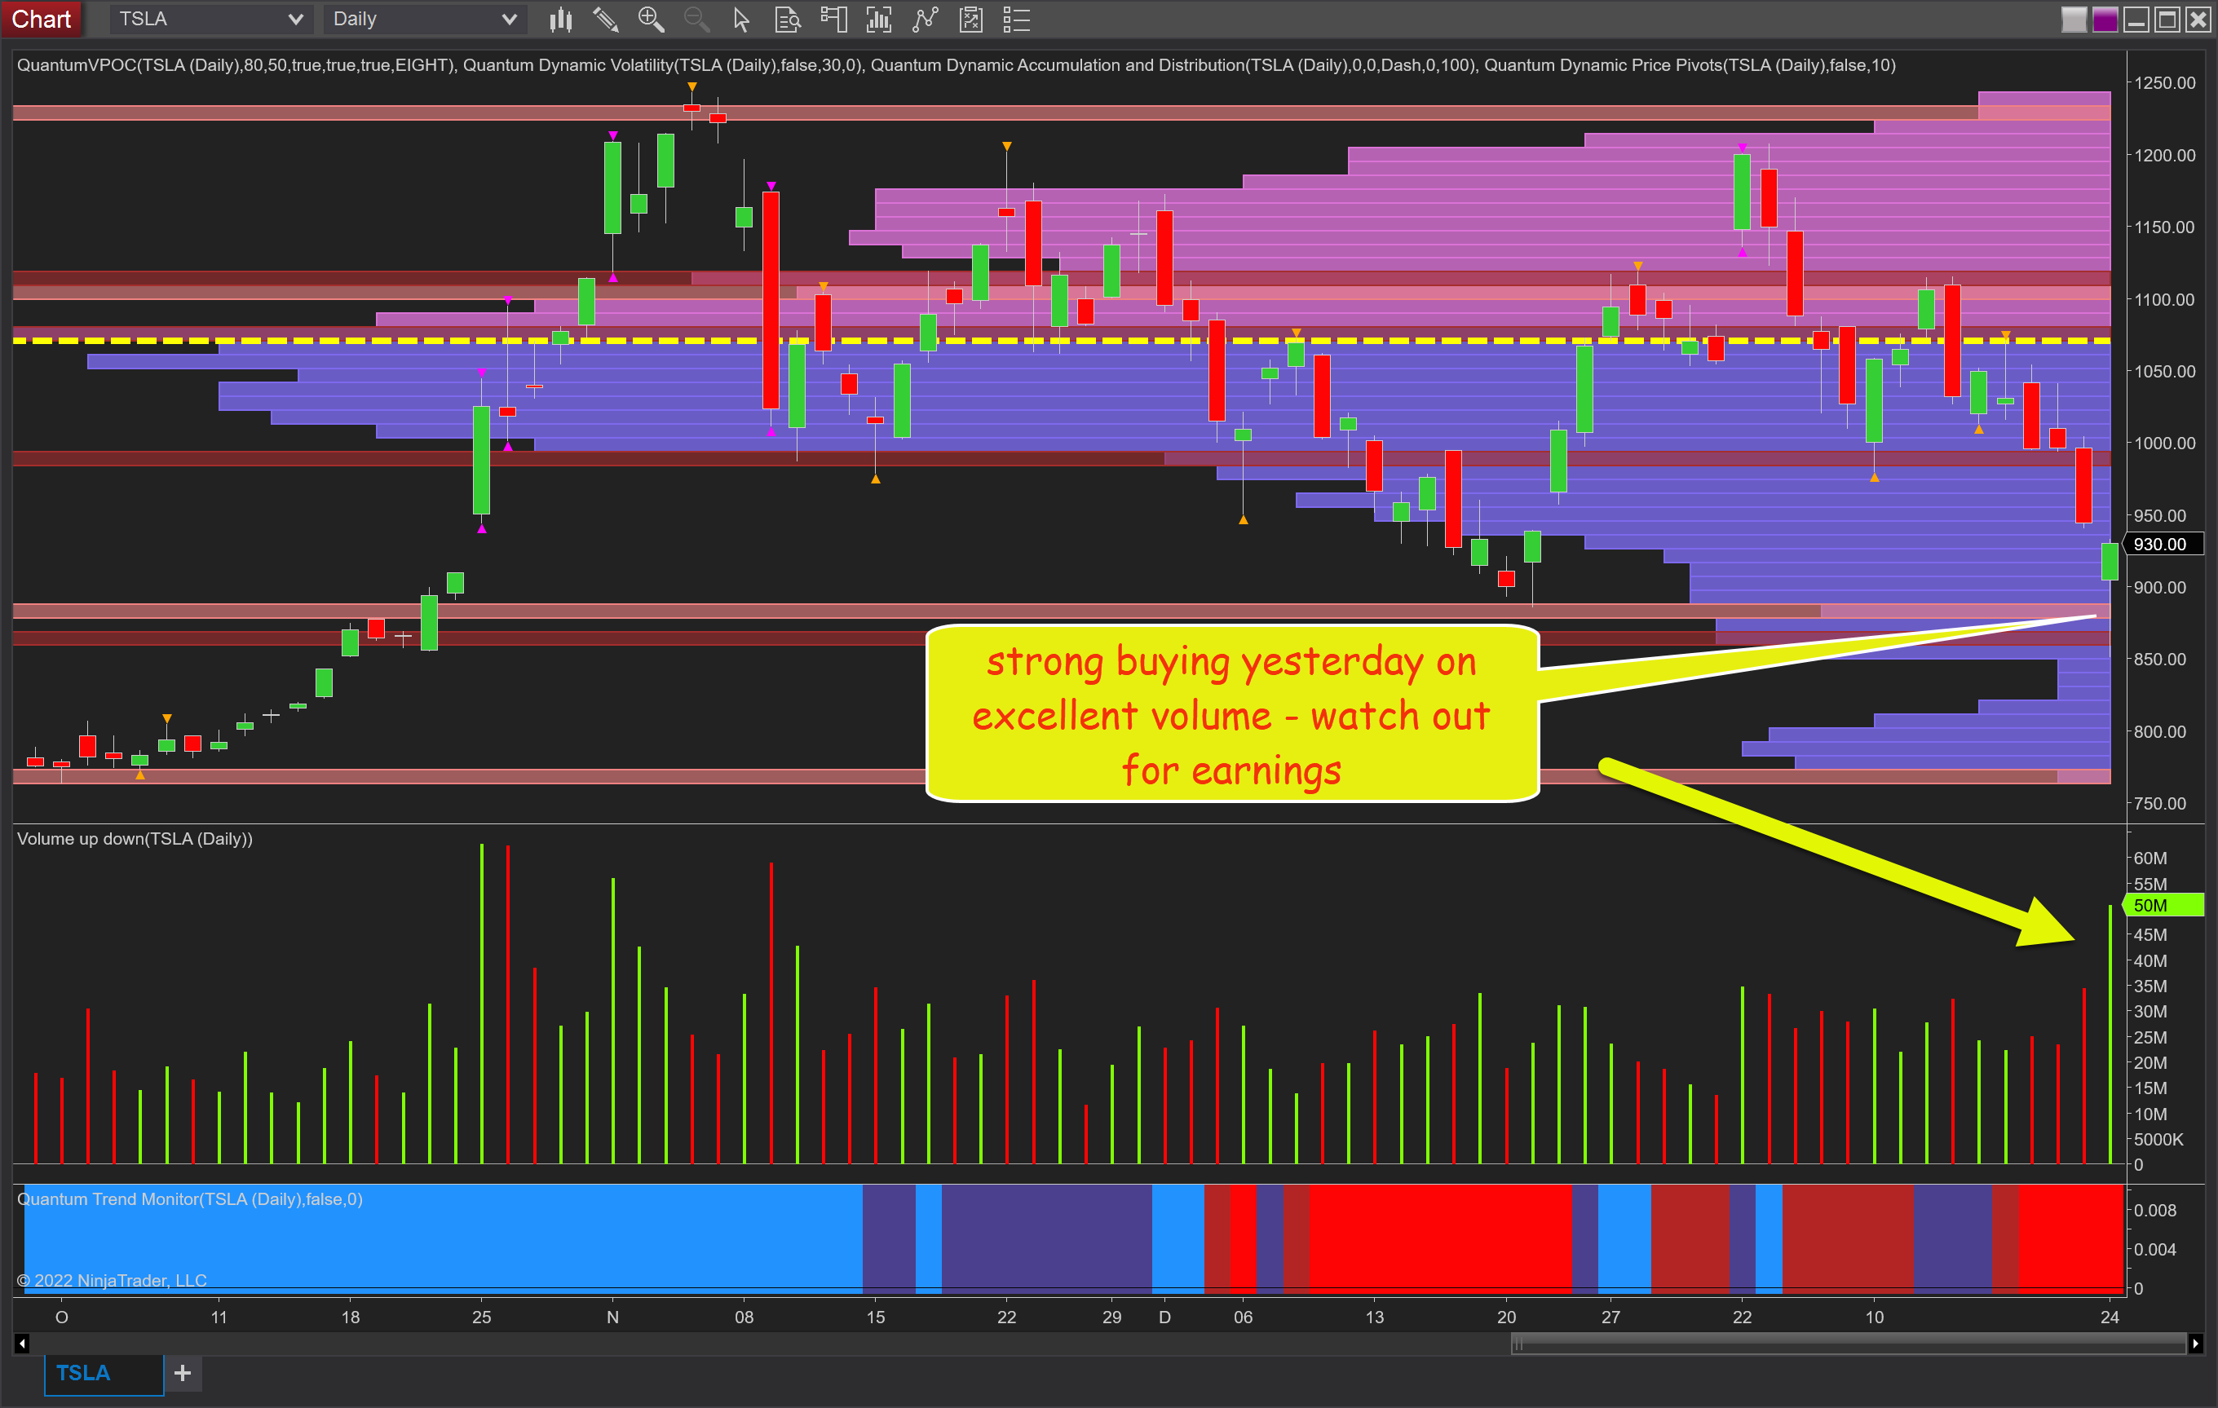Open the Properties list icon
The image size is (2218, 1408).
1016,20
